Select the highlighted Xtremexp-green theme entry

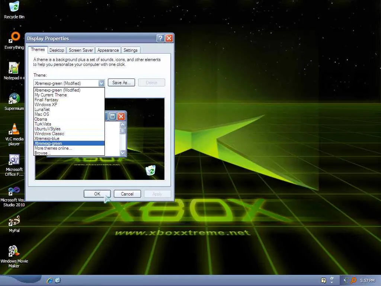pos(69,143)
